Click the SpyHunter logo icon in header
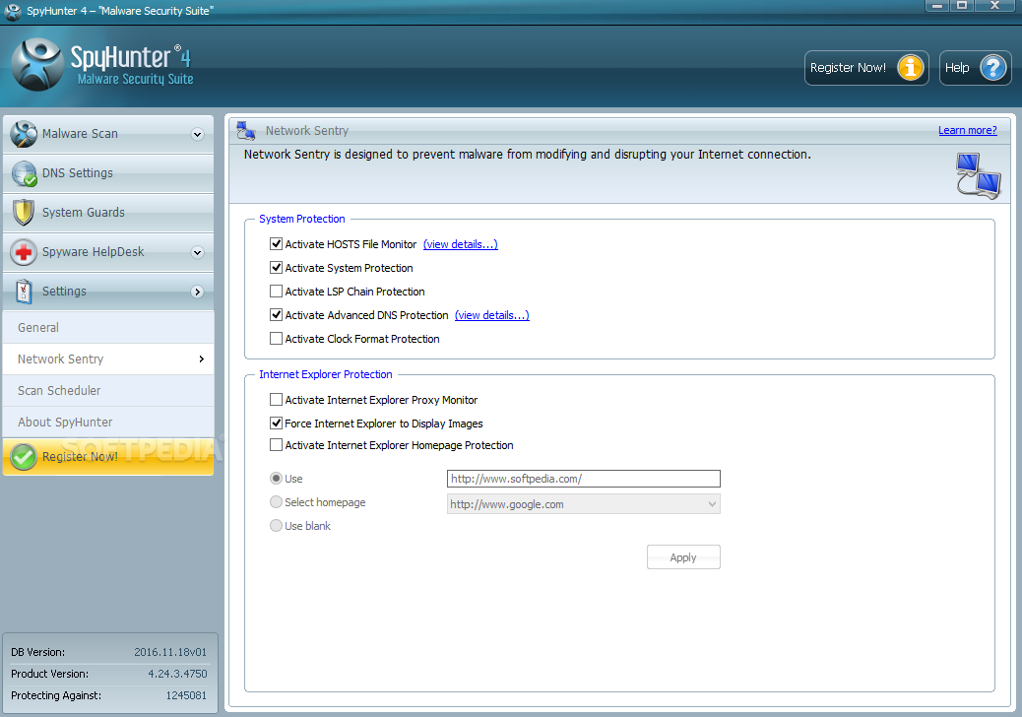Viewport: 1022px width, 717px height. (x=37, y=65)
